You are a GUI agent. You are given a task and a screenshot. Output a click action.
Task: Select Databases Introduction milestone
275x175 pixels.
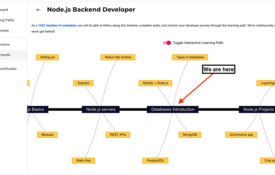tap(173, 109)
